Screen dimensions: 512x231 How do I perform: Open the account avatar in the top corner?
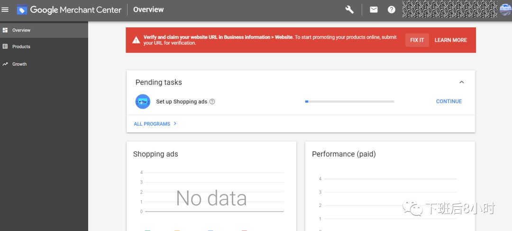505,9
